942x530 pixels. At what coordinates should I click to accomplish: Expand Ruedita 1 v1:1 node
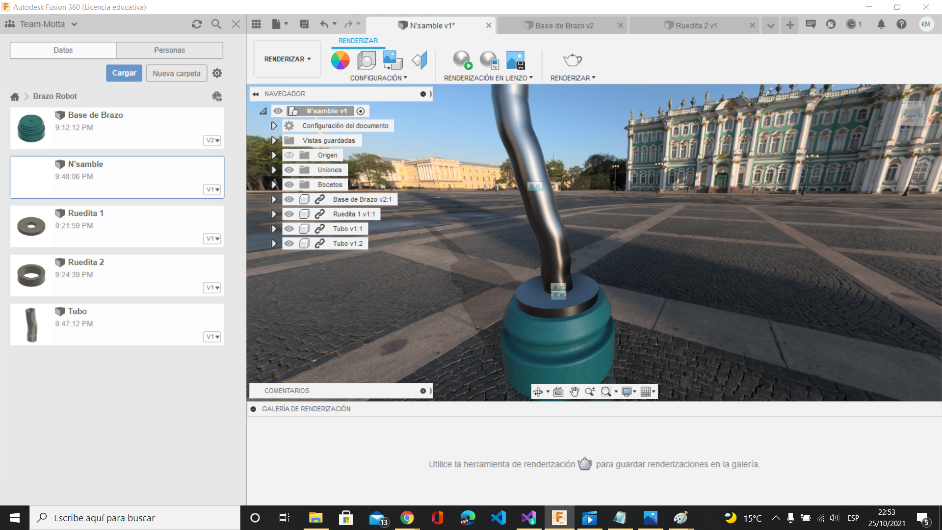pos(274,214)
